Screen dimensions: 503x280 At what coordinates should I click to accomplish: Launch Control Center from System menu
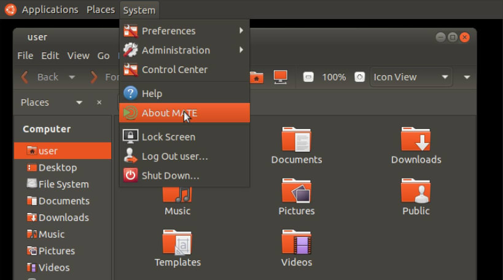(184, 69)
